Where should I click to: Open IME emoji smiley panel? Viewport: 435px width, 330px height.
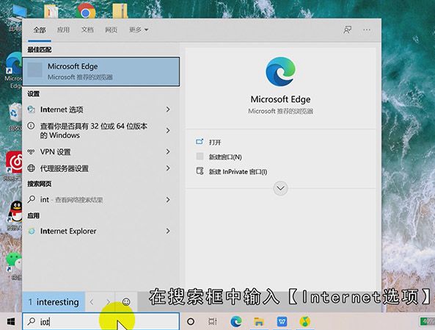click(126, 302)
